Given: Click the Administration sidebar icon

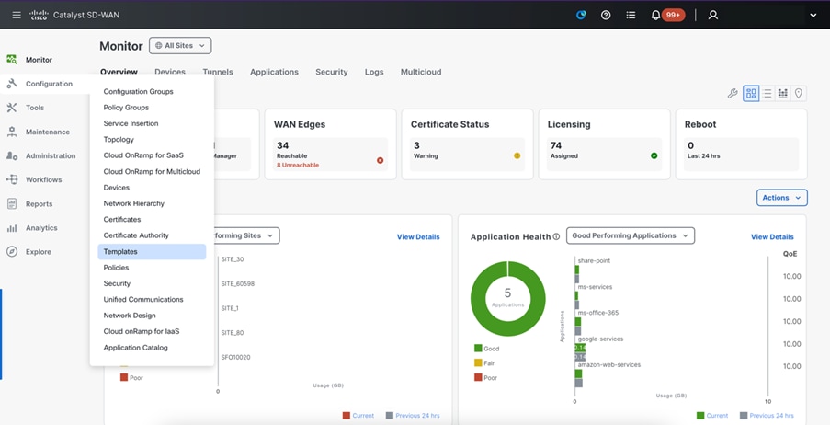Looking at the screenshot, I should (x=12, y=155).
